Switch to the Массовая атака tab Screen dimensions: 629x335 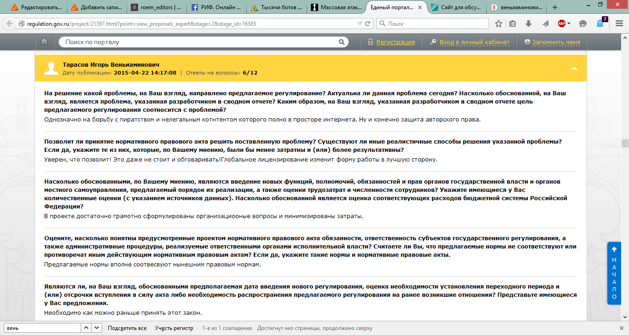coord(337,7)
